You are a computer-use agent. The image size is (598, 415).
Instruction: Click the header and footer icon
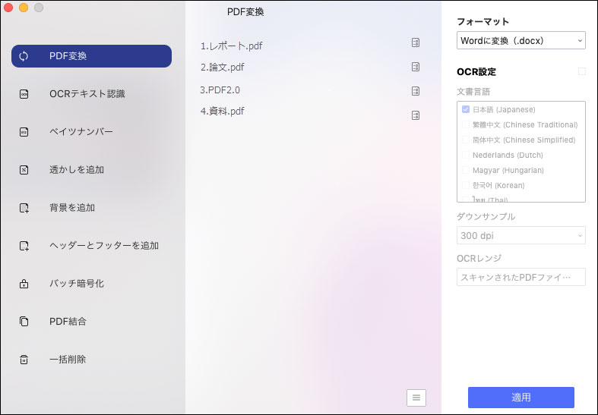point(24,246)
